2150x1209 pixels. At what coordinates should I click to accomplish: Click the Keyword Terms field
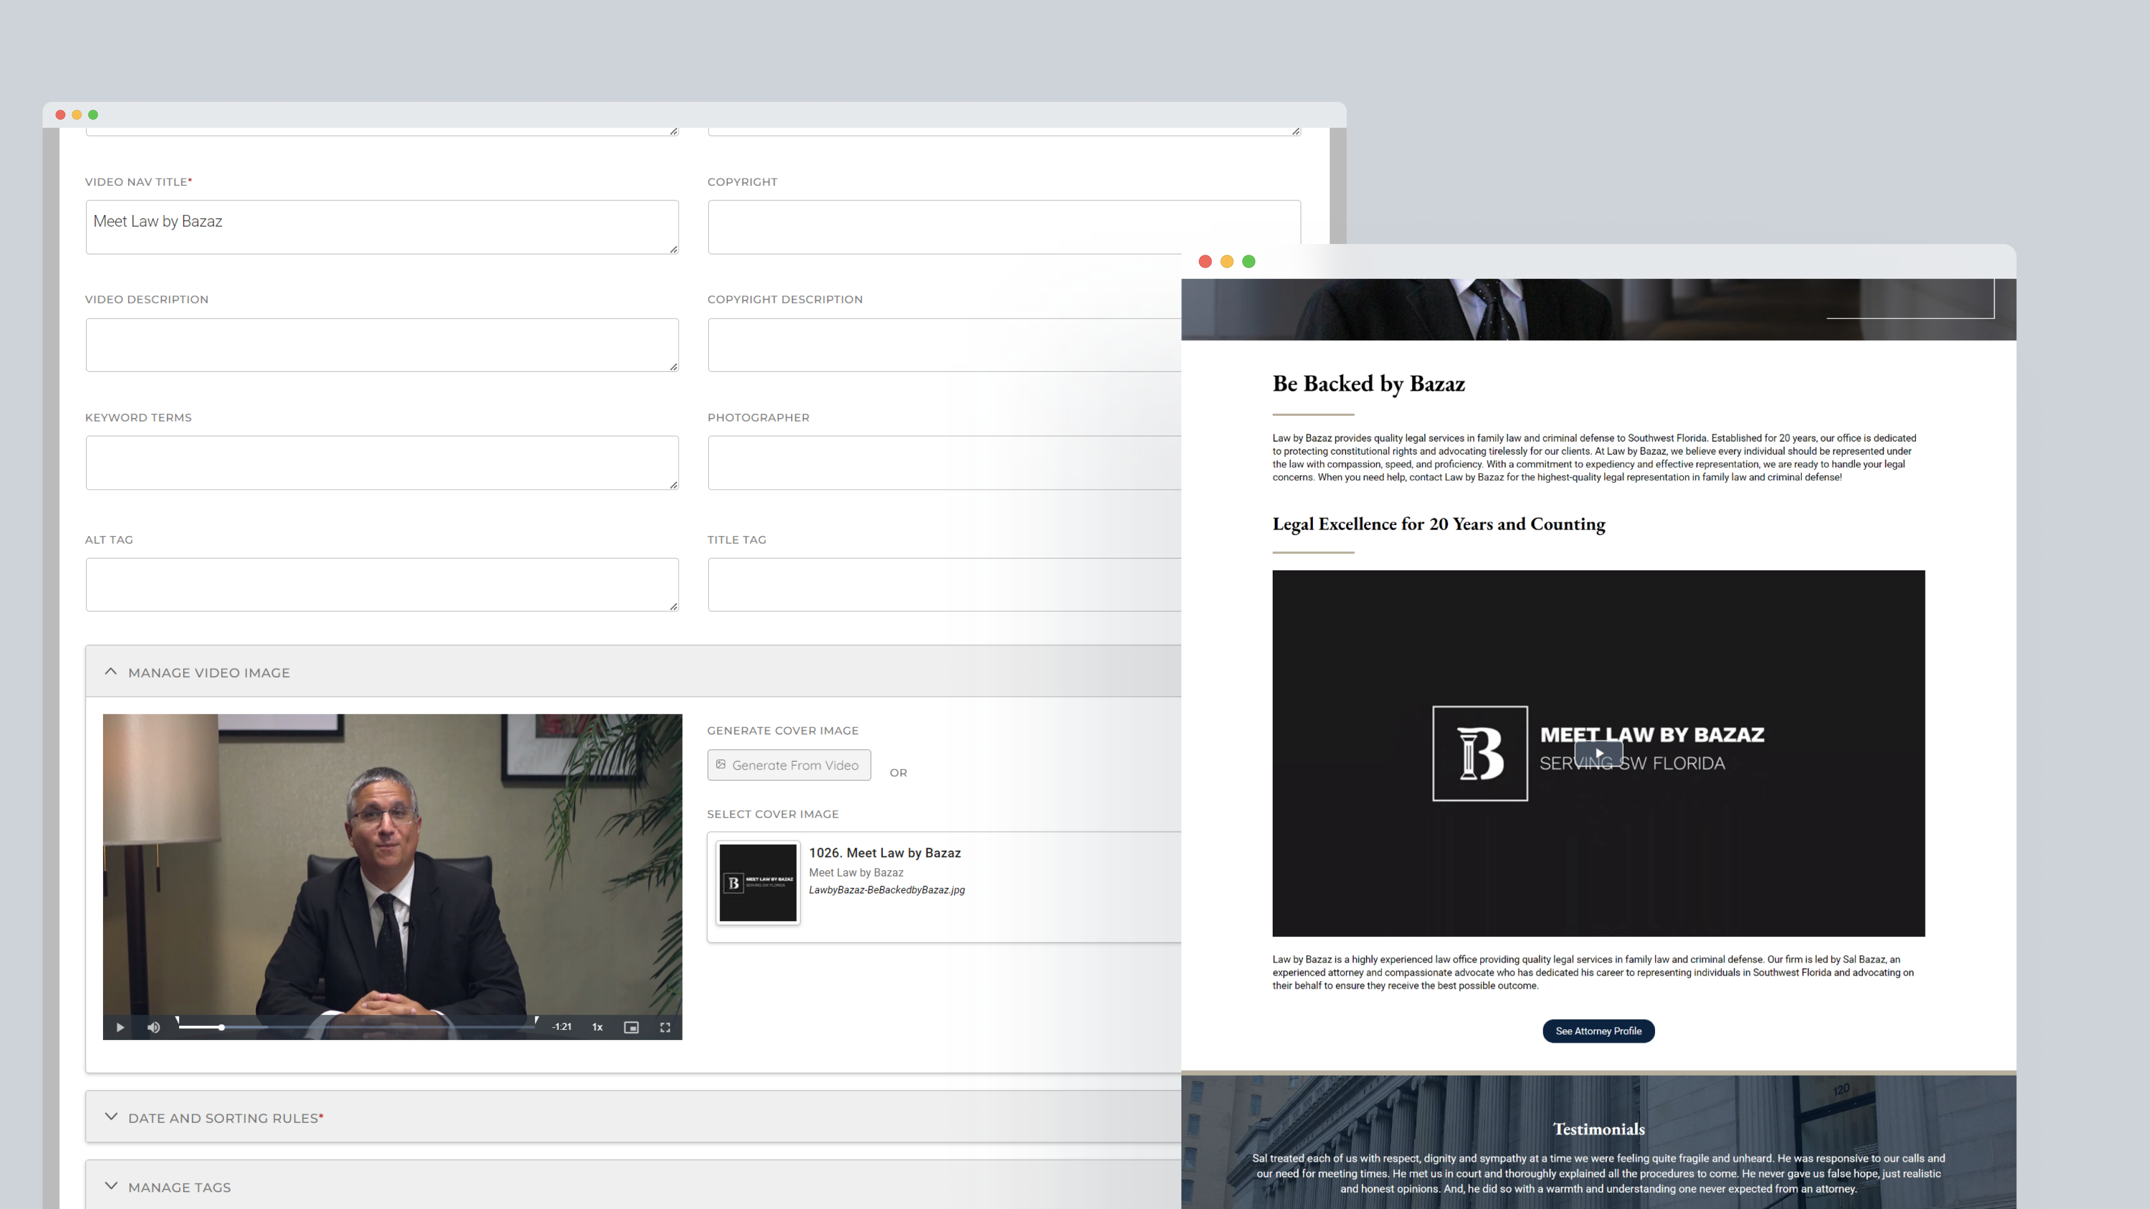coord(381,462)
